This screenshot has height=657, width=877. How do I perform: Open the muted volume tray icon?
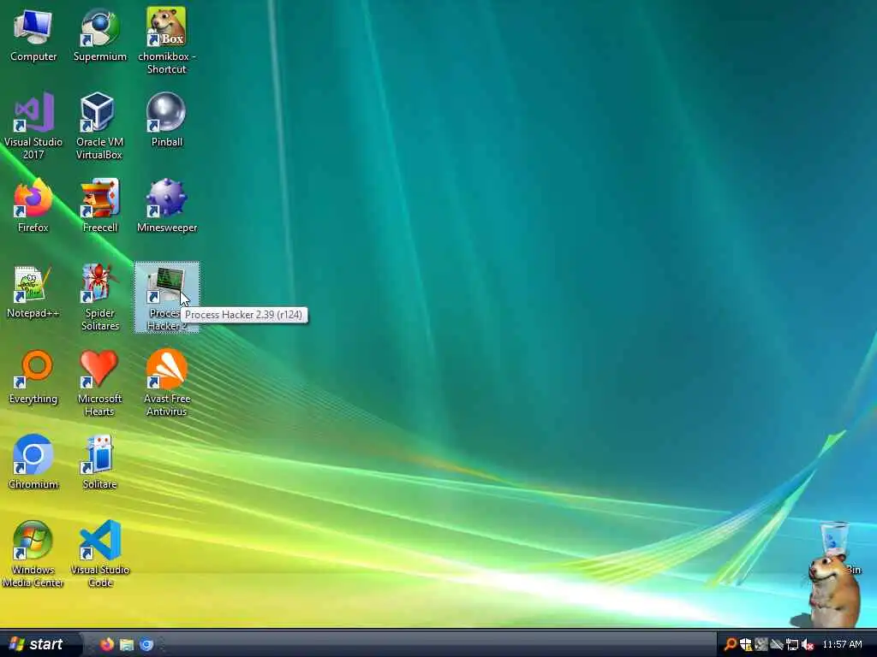[807, 645]
